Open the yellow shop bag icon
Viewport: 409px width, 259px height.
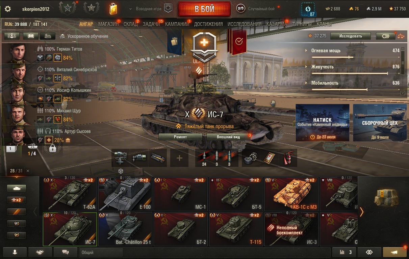click(113, 9)
